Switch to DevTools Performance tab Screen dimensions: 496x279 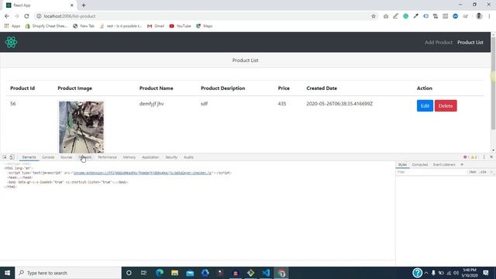click(x=107, y=157)
